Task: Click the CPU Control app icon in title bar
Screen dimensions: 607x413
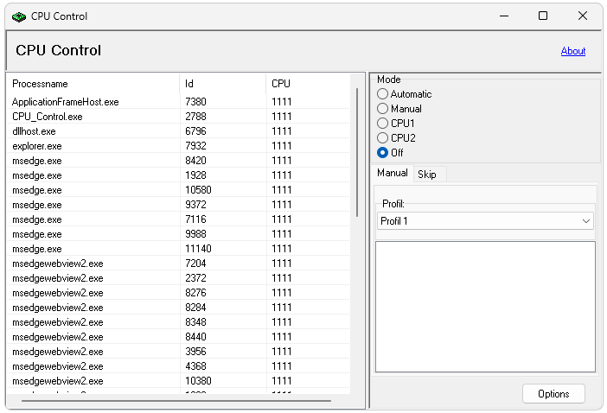Action: coord(18,16)
